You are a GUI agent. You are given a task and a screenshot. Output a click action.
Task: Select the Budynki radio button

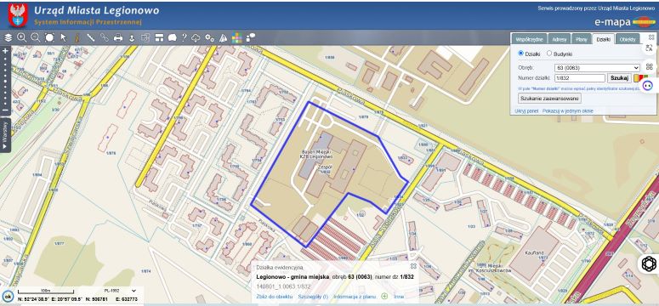(x=549, y=54)
